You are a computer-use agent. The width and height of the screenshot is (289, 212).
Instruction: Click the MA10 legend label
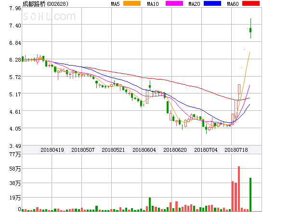[153, 4]
